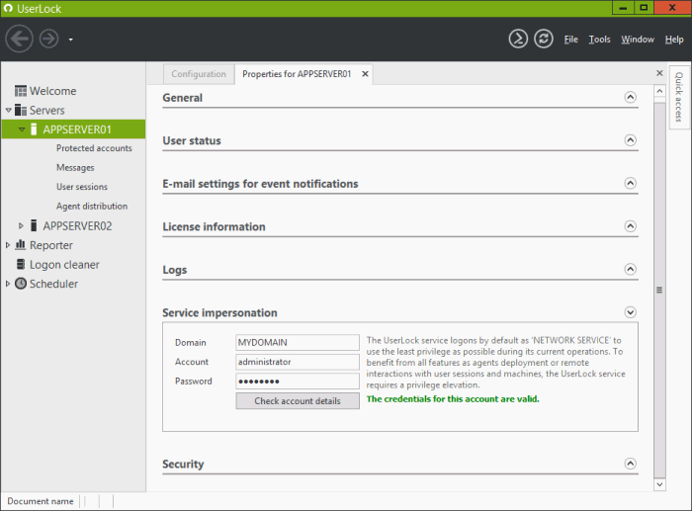Click the Welcome grid icon
Screen dimensions: 692x511
tap(21, 91)
